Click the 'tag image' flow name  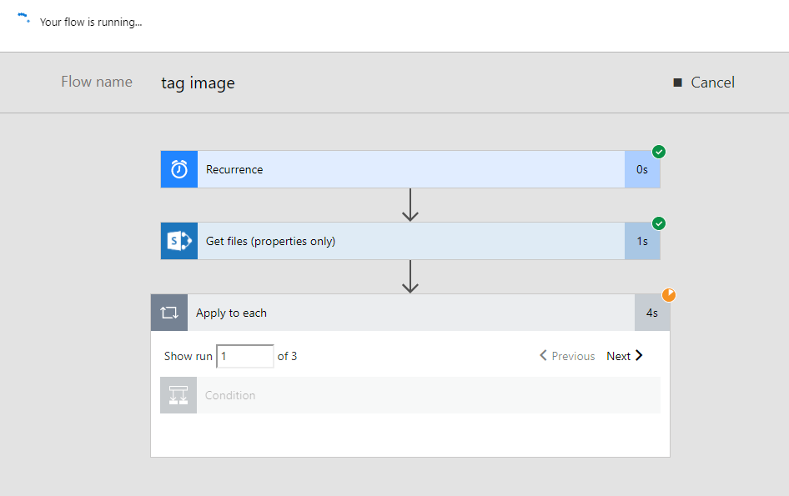[x=198, y=83]
